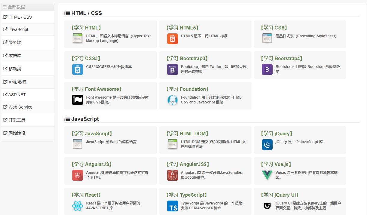Screen dimensions: 367x215
Task: Open the 【学习 TypeScript】 title link
Action: (186, 195)
